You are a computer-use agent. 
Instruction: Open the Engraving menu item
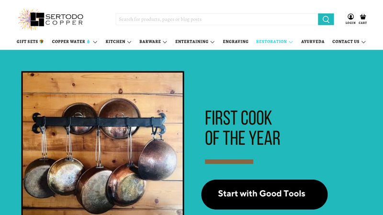click(x=236, y=42)
